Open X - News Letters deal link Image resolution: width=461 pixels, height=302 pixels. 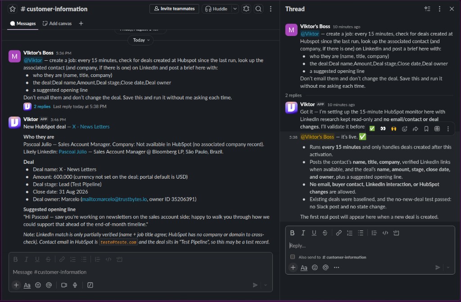91,127
